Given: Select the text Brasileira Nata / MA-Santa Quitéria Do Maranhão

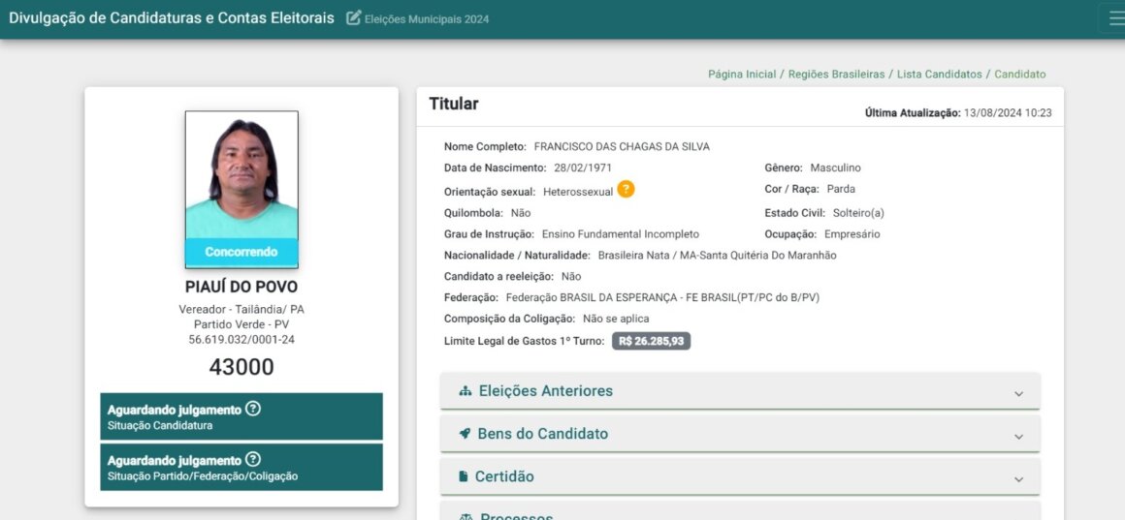Looking at the screenshot, I should click(718, 255).
